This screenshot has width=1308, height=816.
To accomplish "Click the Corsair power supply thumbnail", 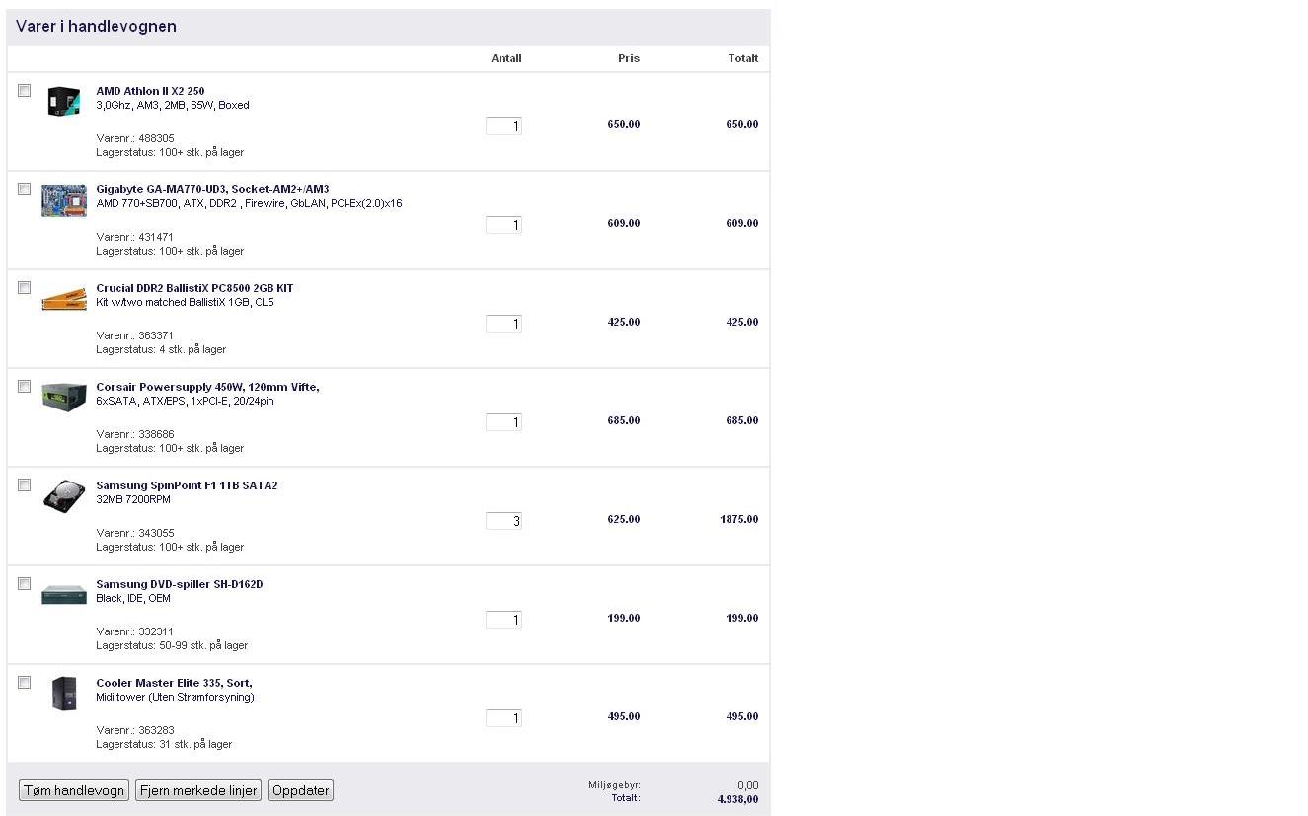I will tap(63, 397).
